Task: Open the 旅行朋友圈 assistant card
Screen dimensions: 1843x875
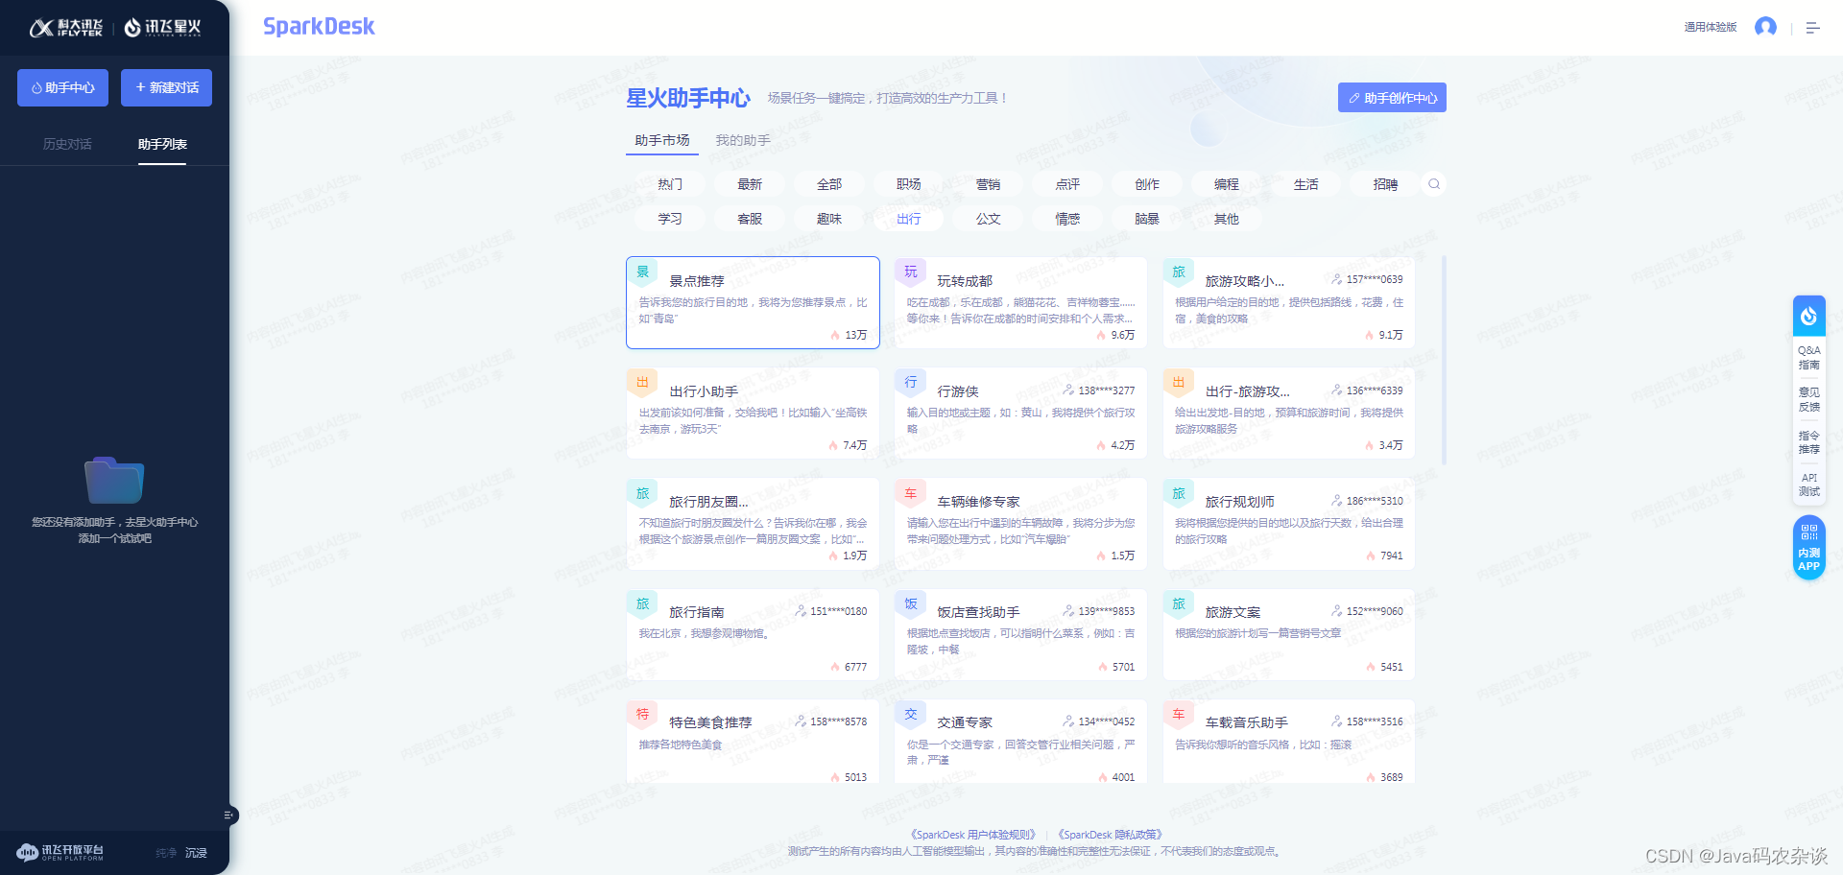Action: pyautogui.click(x=753, y=524)
